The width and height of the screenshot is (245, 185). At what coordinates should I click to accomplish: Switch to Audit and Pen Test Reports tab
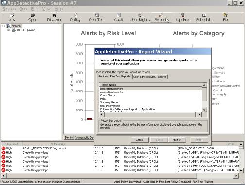coord(114,76)
